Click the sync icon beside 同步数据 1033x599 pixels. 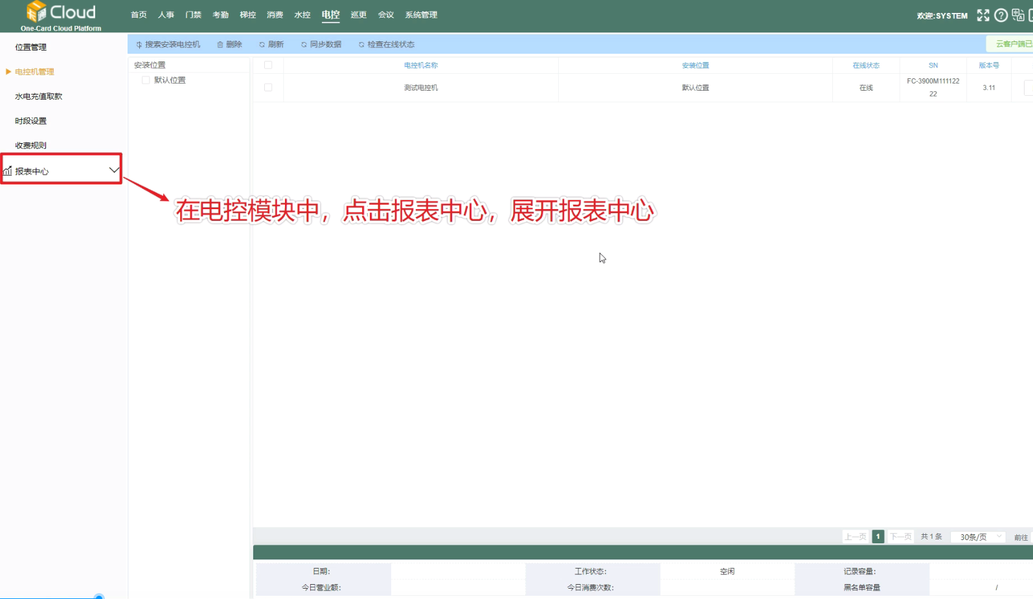coord(304,45)
